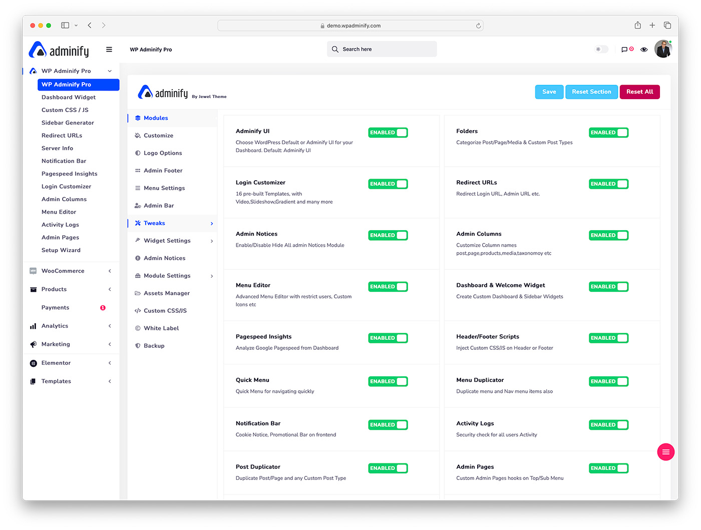Click the Marketing megaphone icon
This screenshot has height=530, width=701.
[33, 344]
